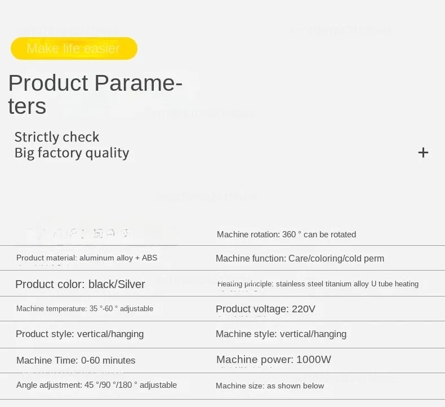Select the Product voltage 220V row

click(x=265, y=309)
